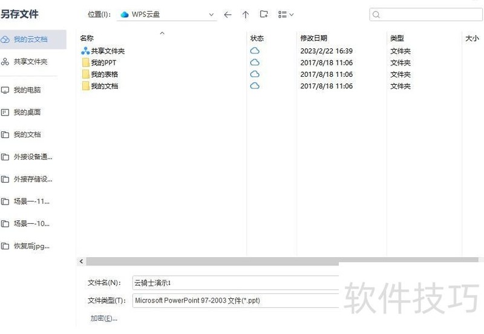484x334 pixels.
Task: Open 场景一-10... sidebar folder
Action: pyautogui.click(x=31, y=223)
